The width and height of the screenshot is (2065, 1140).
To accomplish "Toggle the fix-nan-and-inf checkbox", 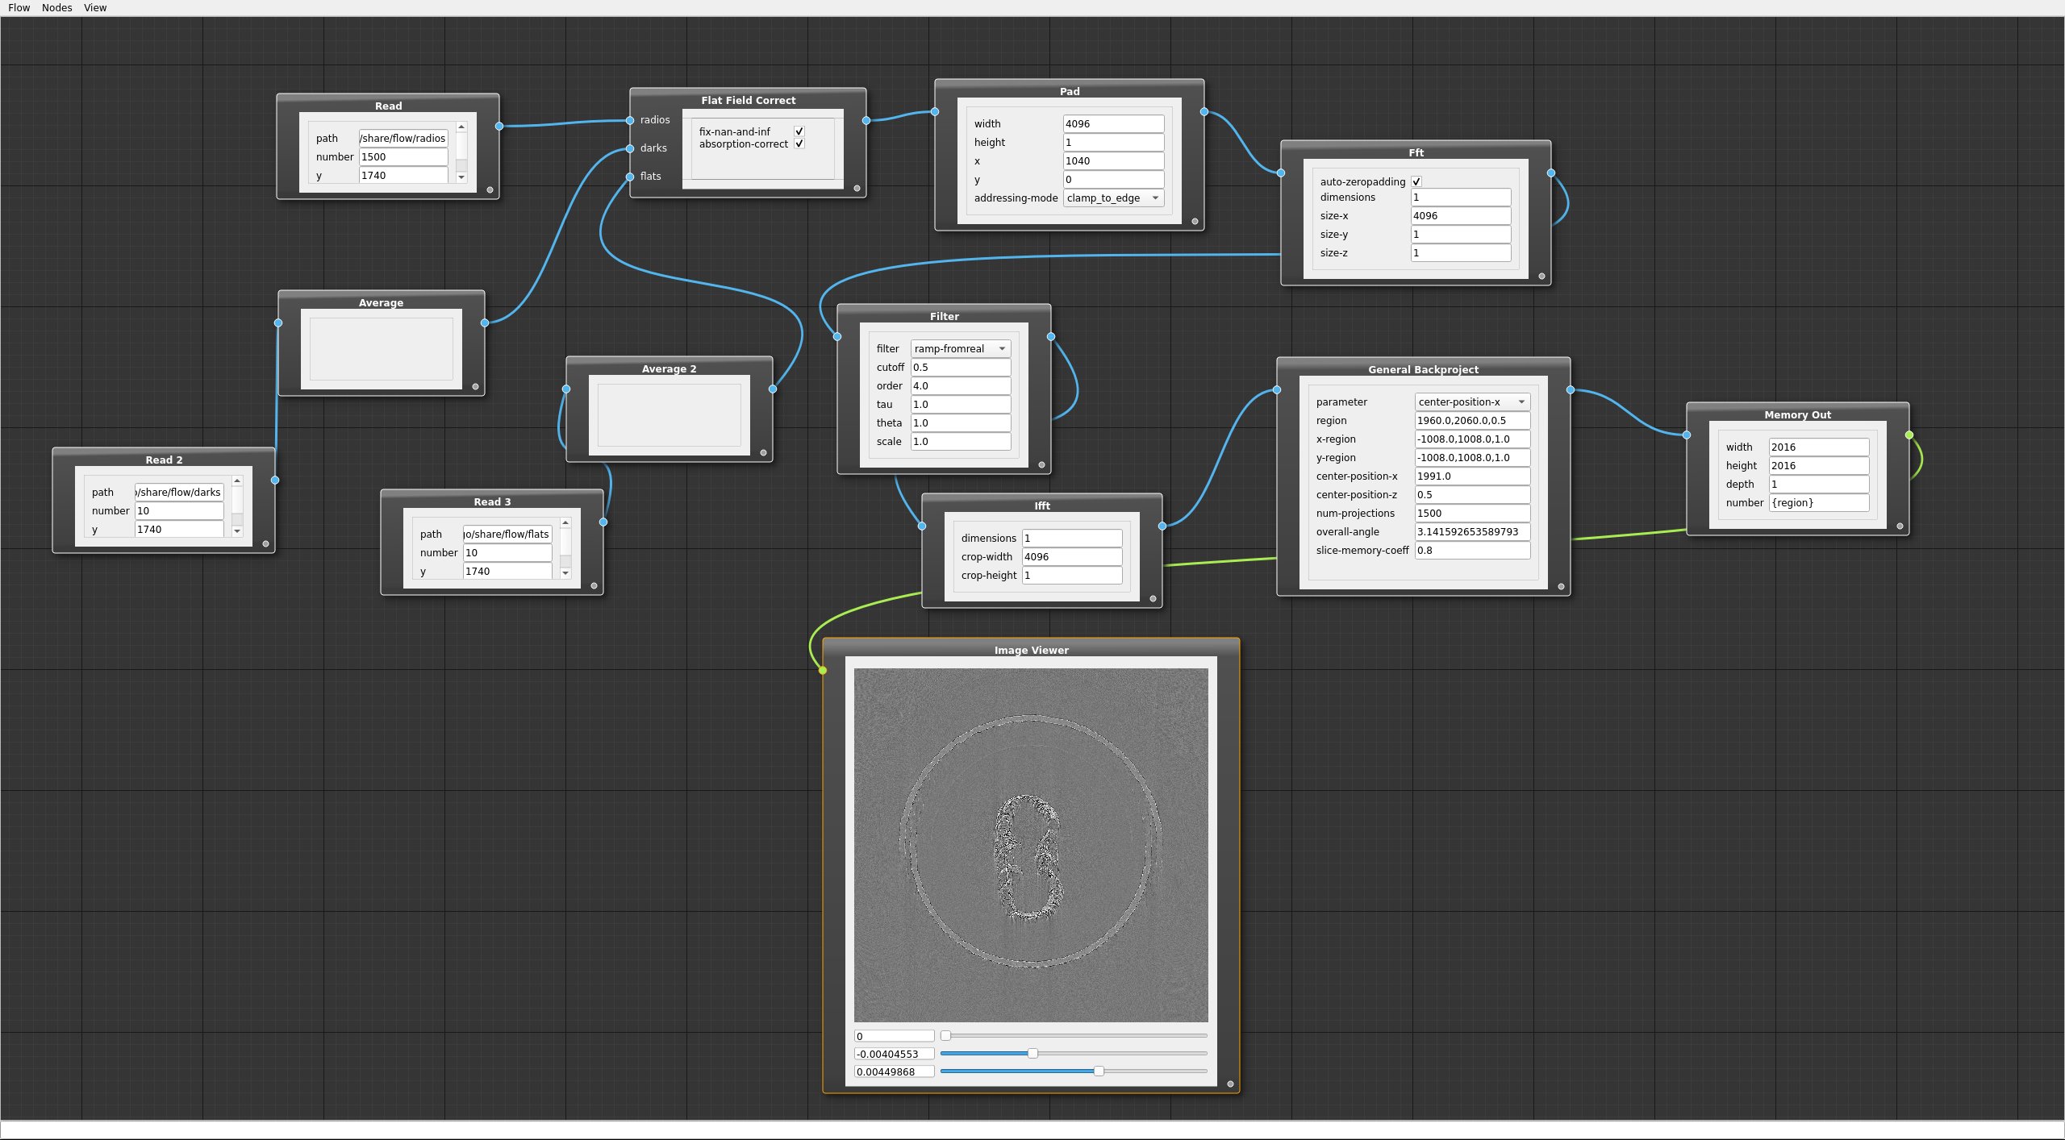I will click(x=799, y=131).
